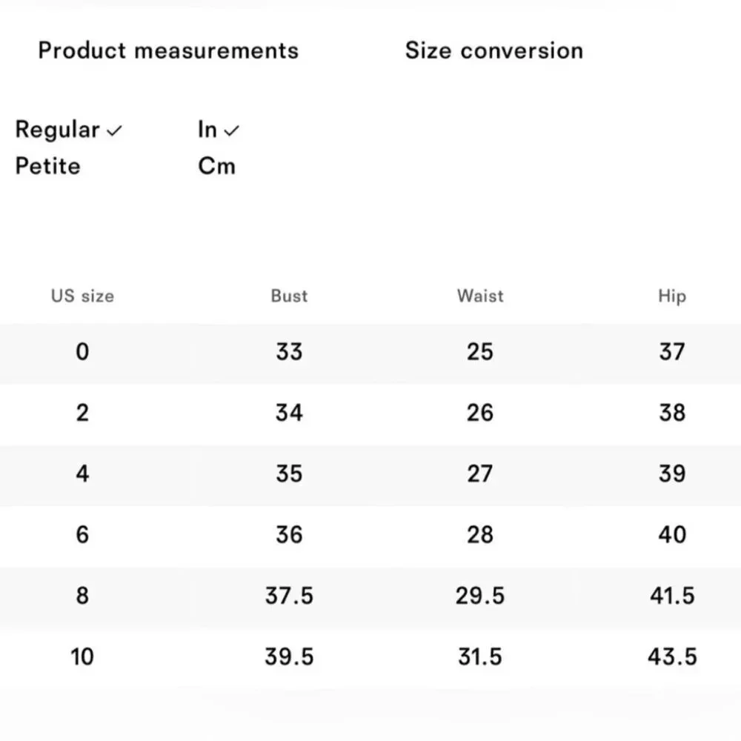Screen dimensions: 741x741
Task: Open the Size conversion tab
Action: point(494,50)
